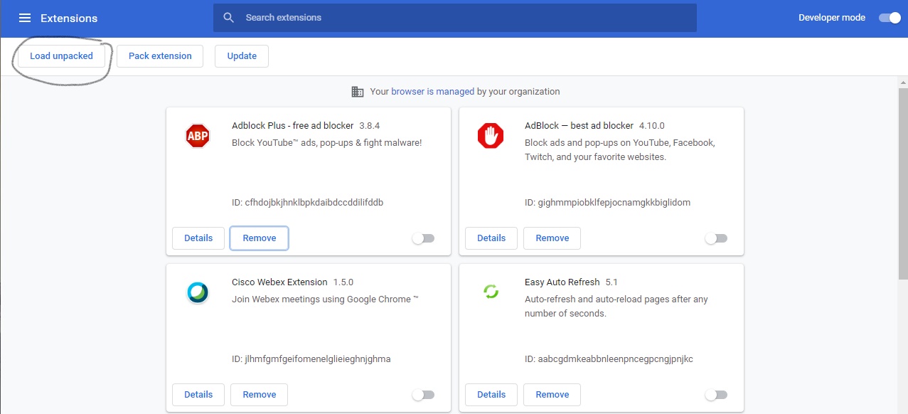
Task: Enable Cisco Webex Extension toggle
Action: [423, 395]
